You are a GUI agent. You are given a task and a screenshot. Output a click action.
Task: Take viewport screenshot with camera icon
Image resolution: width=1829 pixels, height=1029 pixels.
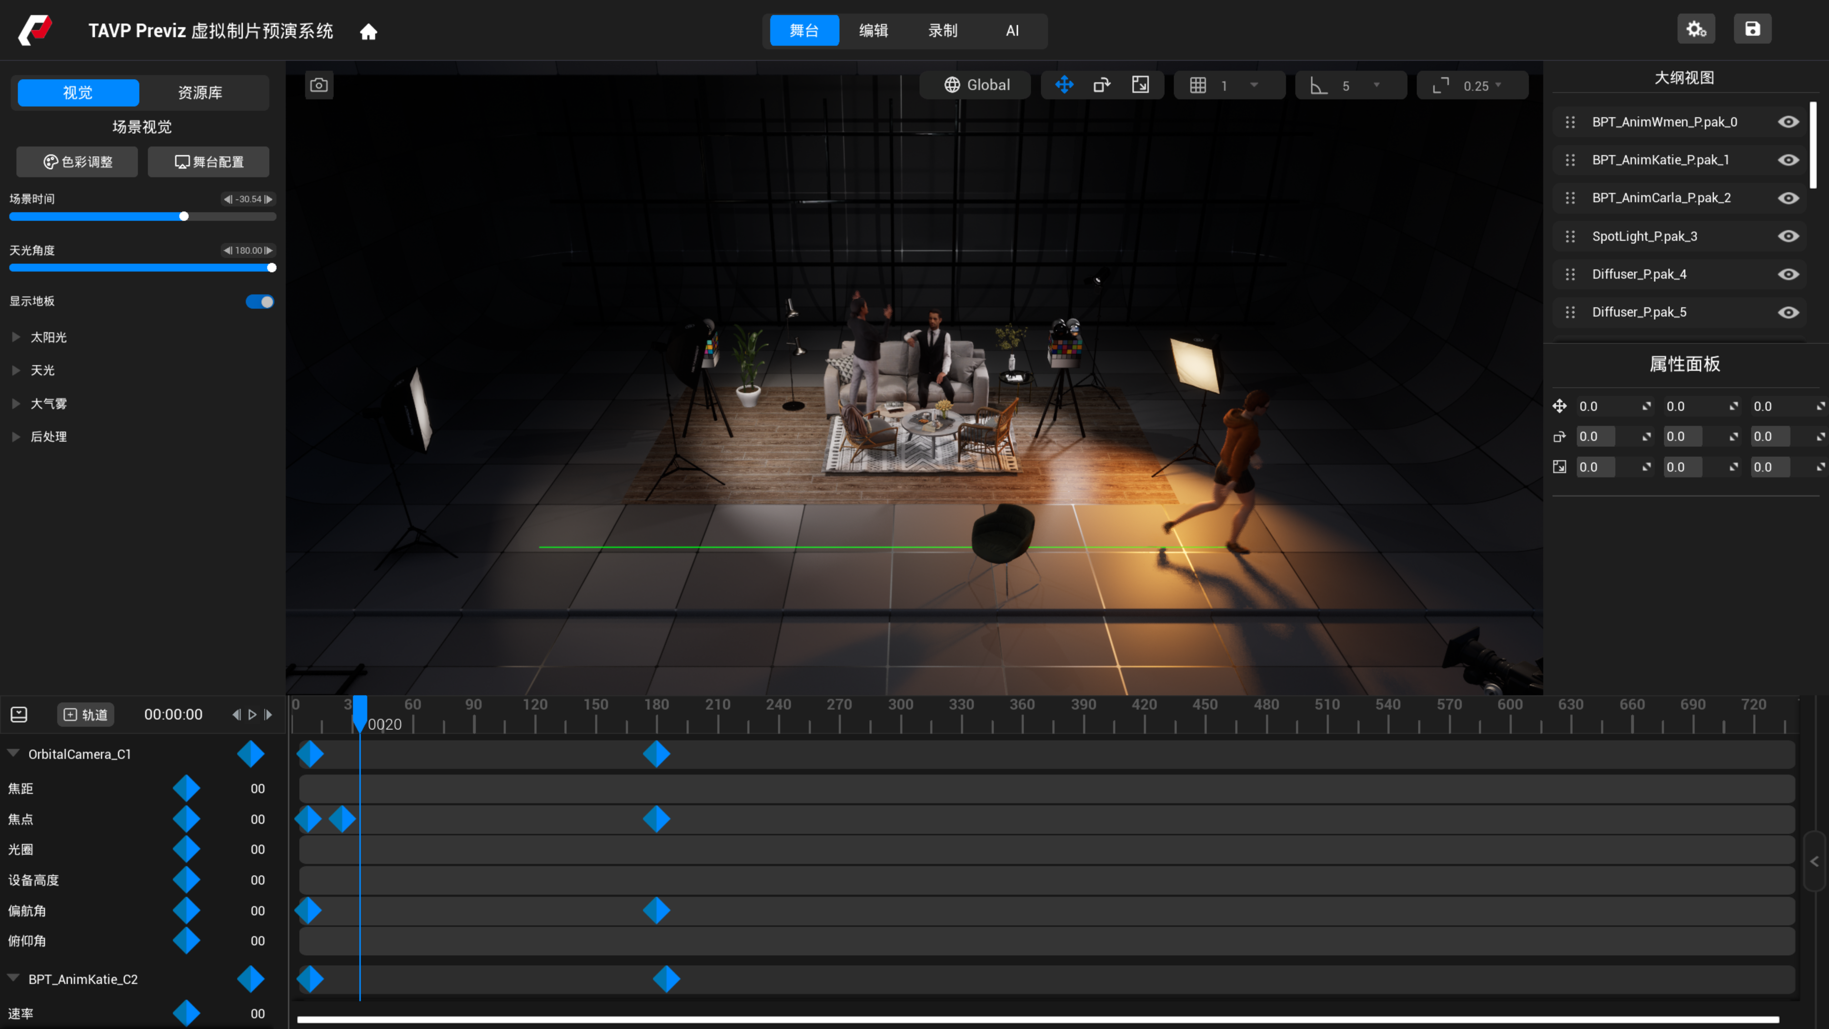(319, 85)
